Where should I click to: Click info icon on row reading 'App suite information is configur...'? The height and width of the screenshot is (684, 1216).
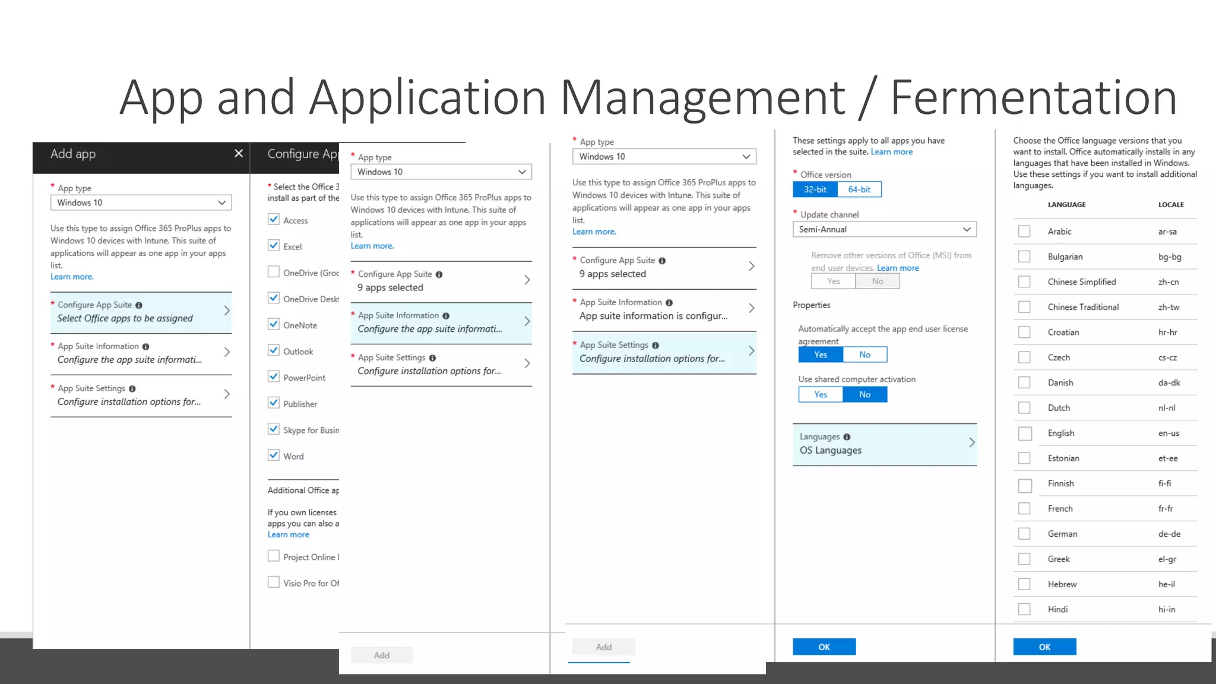pos(669,303)
